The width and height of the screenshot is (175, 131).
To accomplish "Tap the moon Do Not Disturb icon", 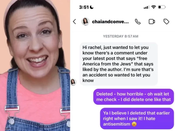I will (92, 7).
